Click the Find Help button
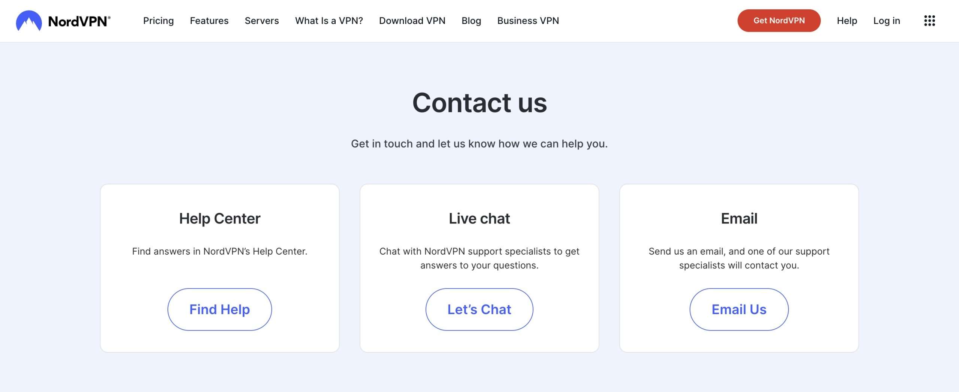Screen dimensions: 959x392 [220, 309]
